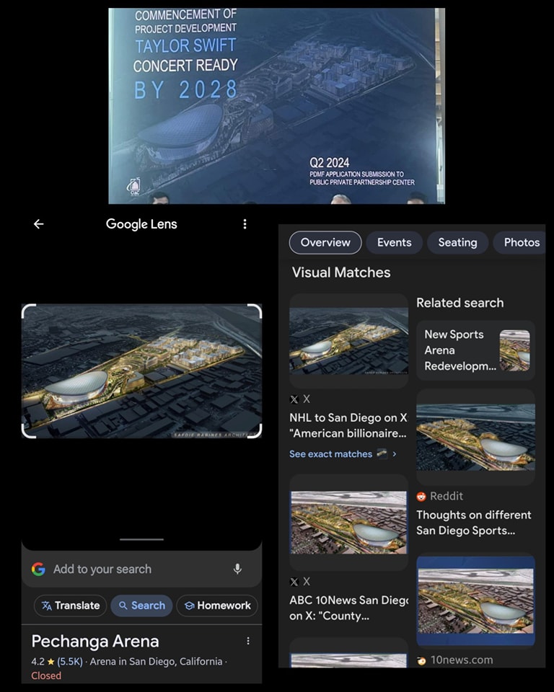Click the 10news.com source icon
Viewport: 554px width, 692px height.
421,660
